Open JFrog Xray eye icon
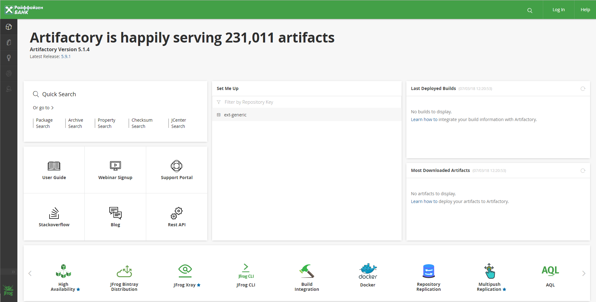This screenshot has width=596, height=302. [185, 271]
